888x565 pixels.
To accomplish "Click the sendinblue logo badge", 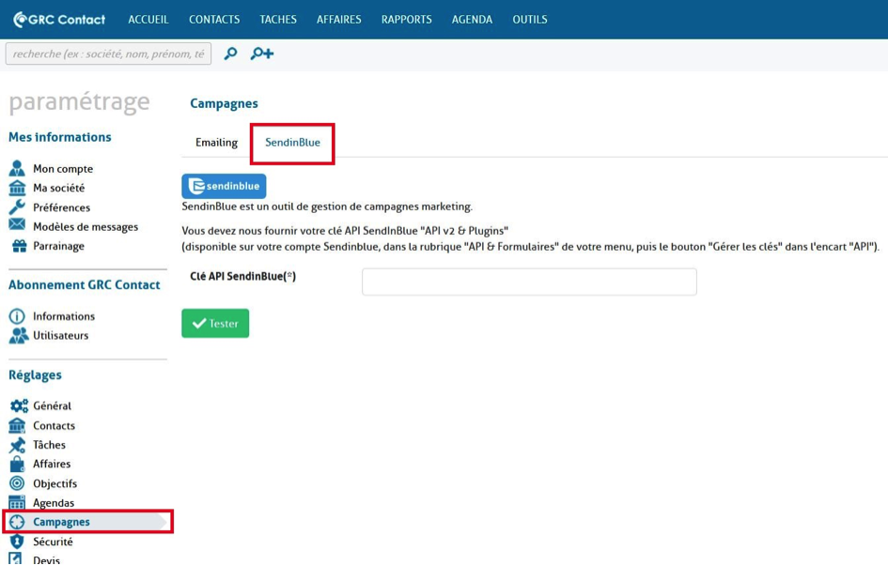I will point(224,186).
